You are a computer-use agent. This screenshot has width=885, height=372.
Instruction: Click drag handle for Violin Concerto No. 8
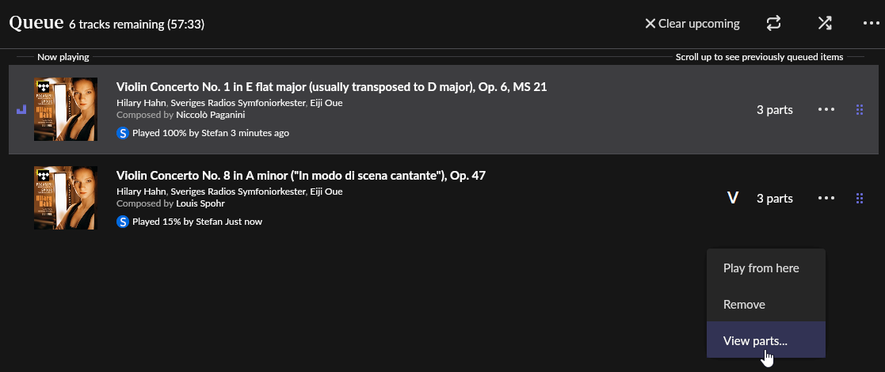pos(860,199)
